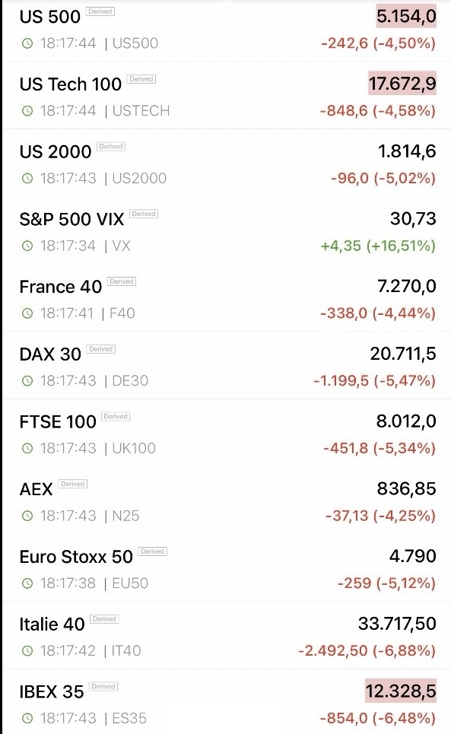The width and height of the screenshot is (451, 734).
Task: Click the Derived badge next to AEX
Action: 72,484
